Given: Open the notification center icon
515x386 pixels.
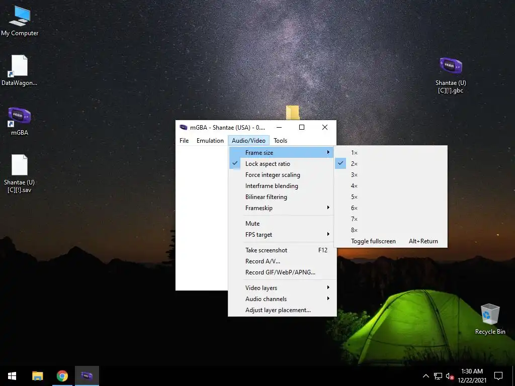Looking at the screenshot, I should (498, 376).
